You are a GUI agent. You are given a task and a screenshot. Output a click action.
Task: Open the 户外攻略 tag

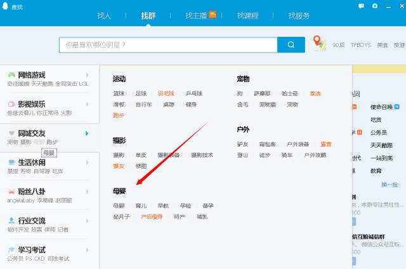pos(315,155)
